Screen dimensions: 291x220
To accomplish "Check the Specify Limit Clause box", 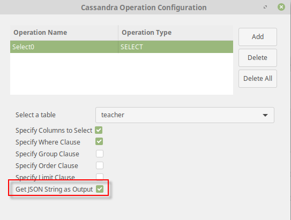I will 100,177.
